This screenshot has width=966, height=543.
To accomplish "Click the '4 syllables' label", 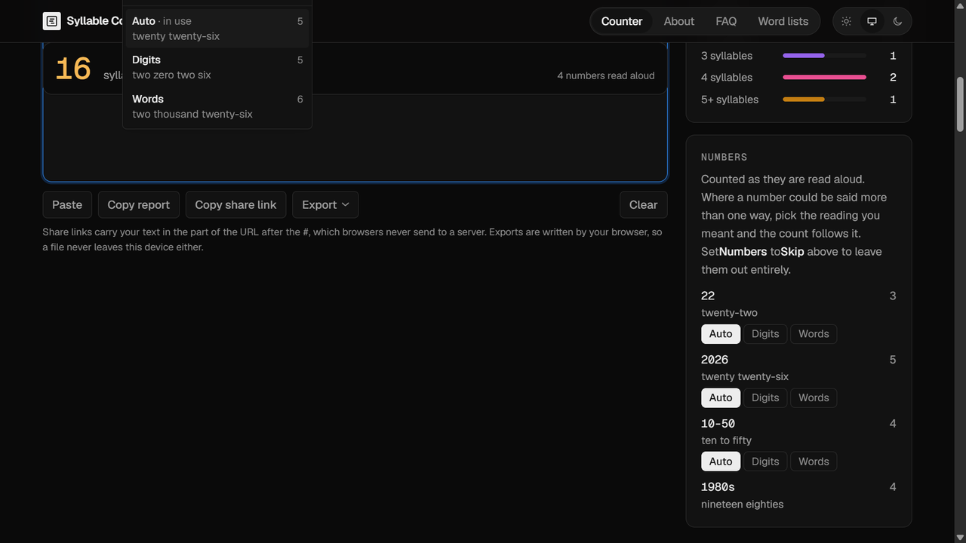I will tap(726, 77).
